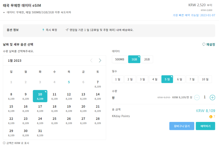Select January 13 on calendar
Image resolution: width=219 pixels, height=150 pixels.
83,96
